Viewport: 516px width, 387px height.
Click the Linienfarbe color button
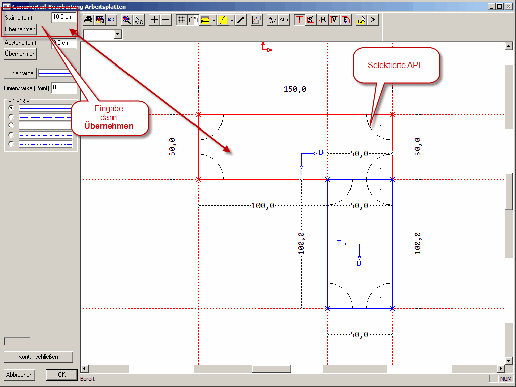(x=20, y=73)
